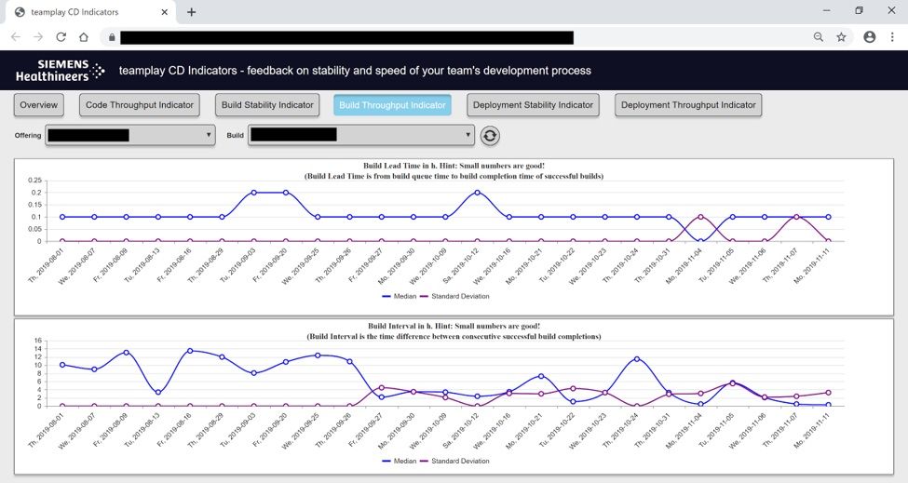Toggle Median series in Build Interval legend
Image resolution: width=908 pixels, height=483 pixels.
point(399,461)
